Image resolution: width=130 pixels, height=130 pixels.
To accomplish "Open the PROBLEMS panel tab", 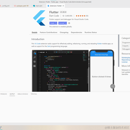I will (x=4, y=94).
